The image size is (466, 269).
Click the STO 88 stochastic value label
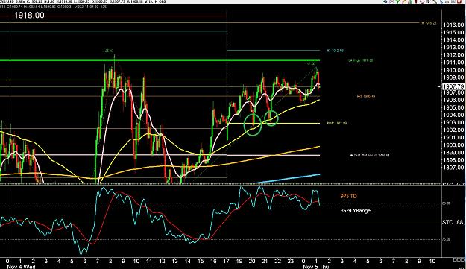453,222
